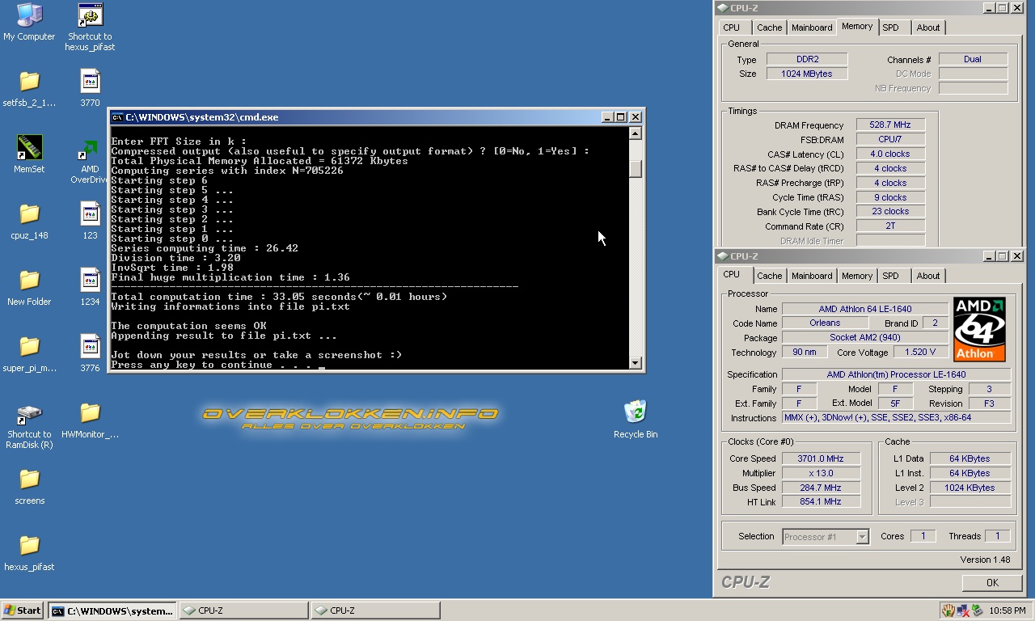This screenshot has width=1035, height=621.
Task: Open the super_pi_m folder
Action: pos(29,346)
